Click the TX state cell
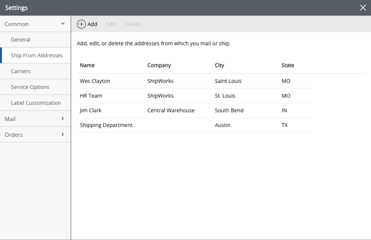Viewport: 371px width, 240px height. point(284,125)
